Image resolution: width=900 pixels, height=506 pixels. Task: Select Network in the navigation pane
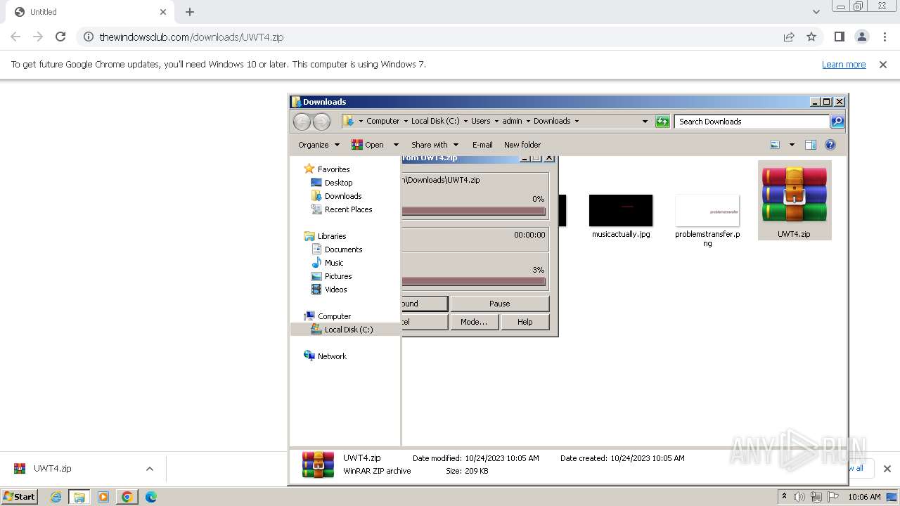[332, 356]
